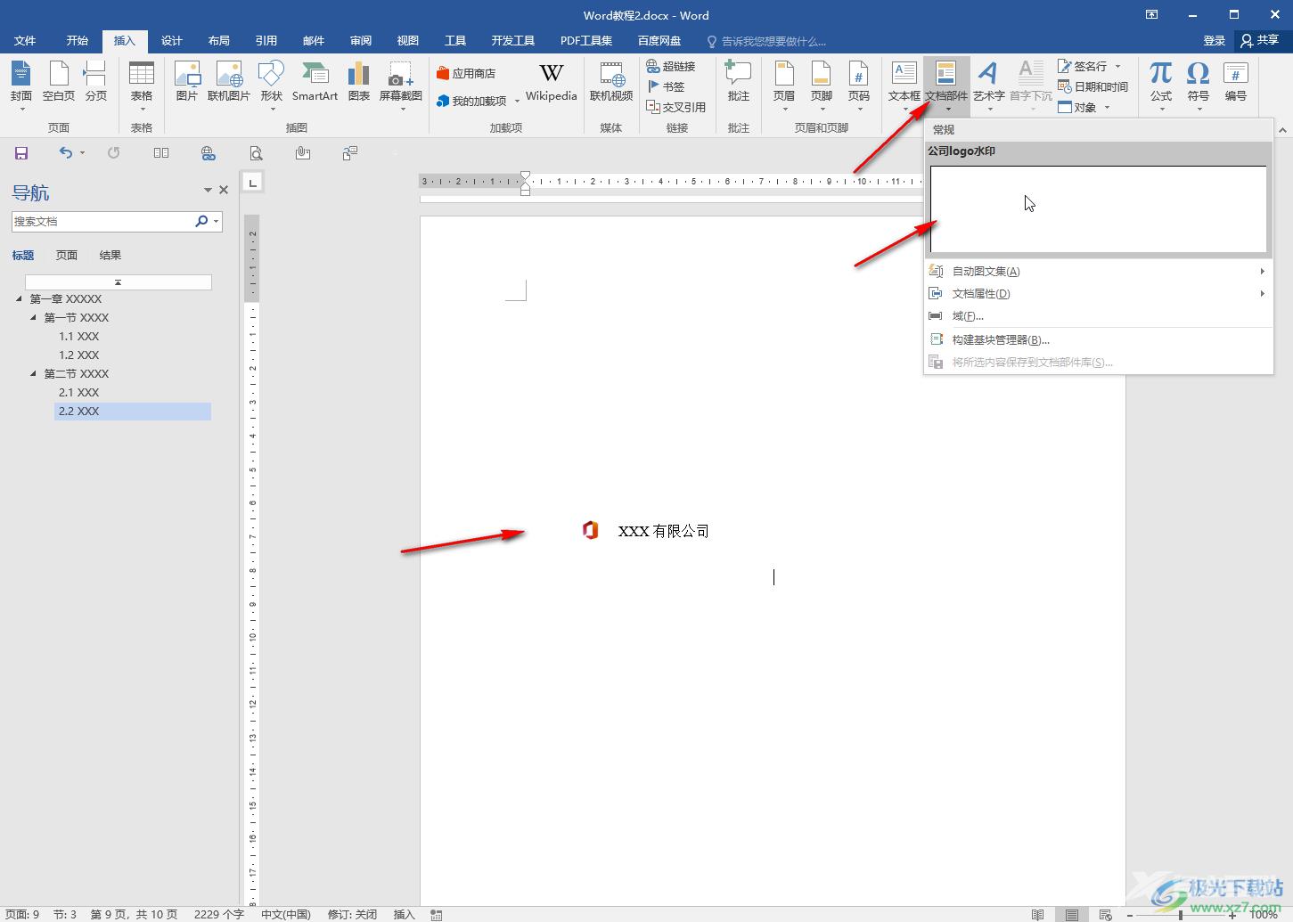Close the Navigation (导航) pane
Viewport: 1293px width, 922px height.
(224, 190)
